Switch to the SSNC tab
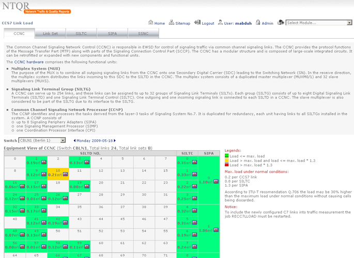 [x=143, y=34]
